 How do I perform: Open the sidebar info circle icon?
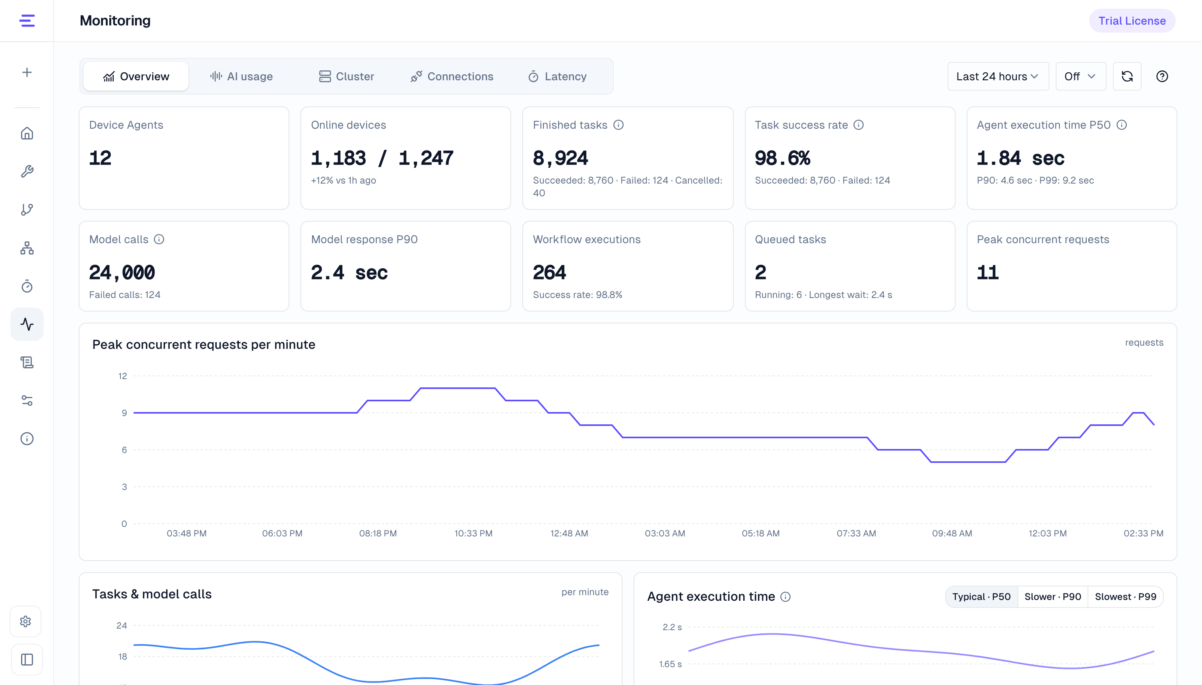pyautogui.click(x=27, y=439)
